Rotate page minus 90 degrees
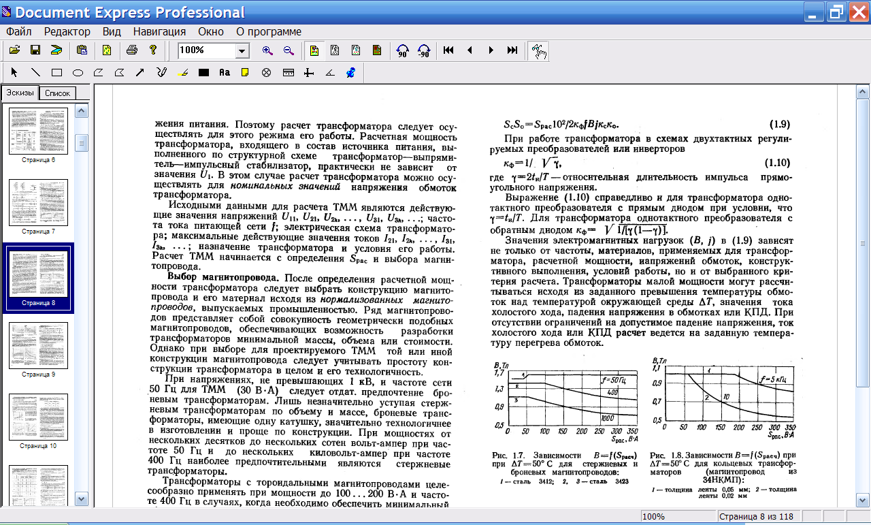The width and height of the screenshot is (871, 525). point(424,50)
